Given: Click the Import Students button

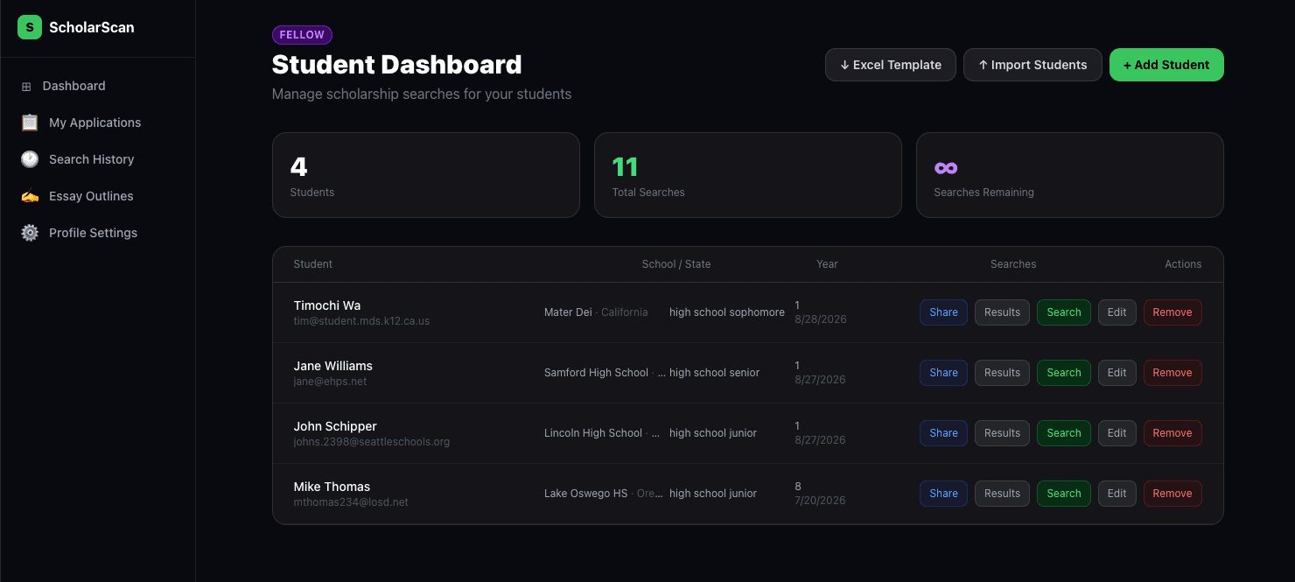Looking at the screenshot, I should [1032, 65].
